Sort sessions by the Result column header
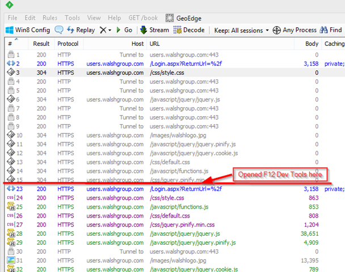 point(41,44)
